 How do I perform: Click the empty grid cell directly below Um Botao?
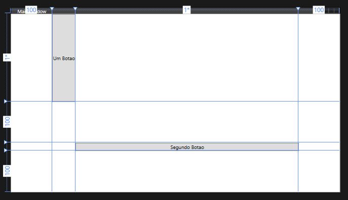[63, 122]
